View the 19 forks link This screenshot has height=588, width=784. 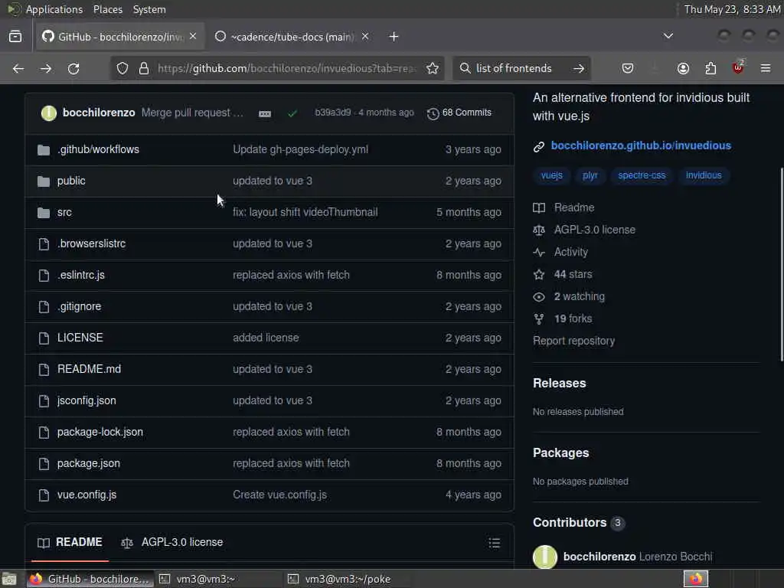click(563, 319)
